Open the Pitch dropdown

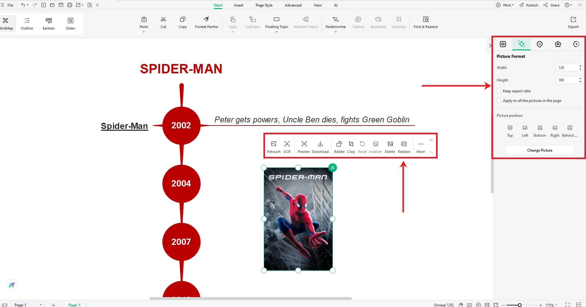pos(505,5)
